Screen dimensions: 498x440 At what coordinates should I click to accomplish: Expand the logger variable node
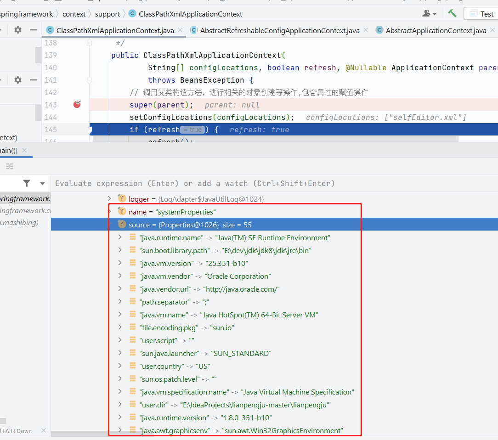point(109,198)
